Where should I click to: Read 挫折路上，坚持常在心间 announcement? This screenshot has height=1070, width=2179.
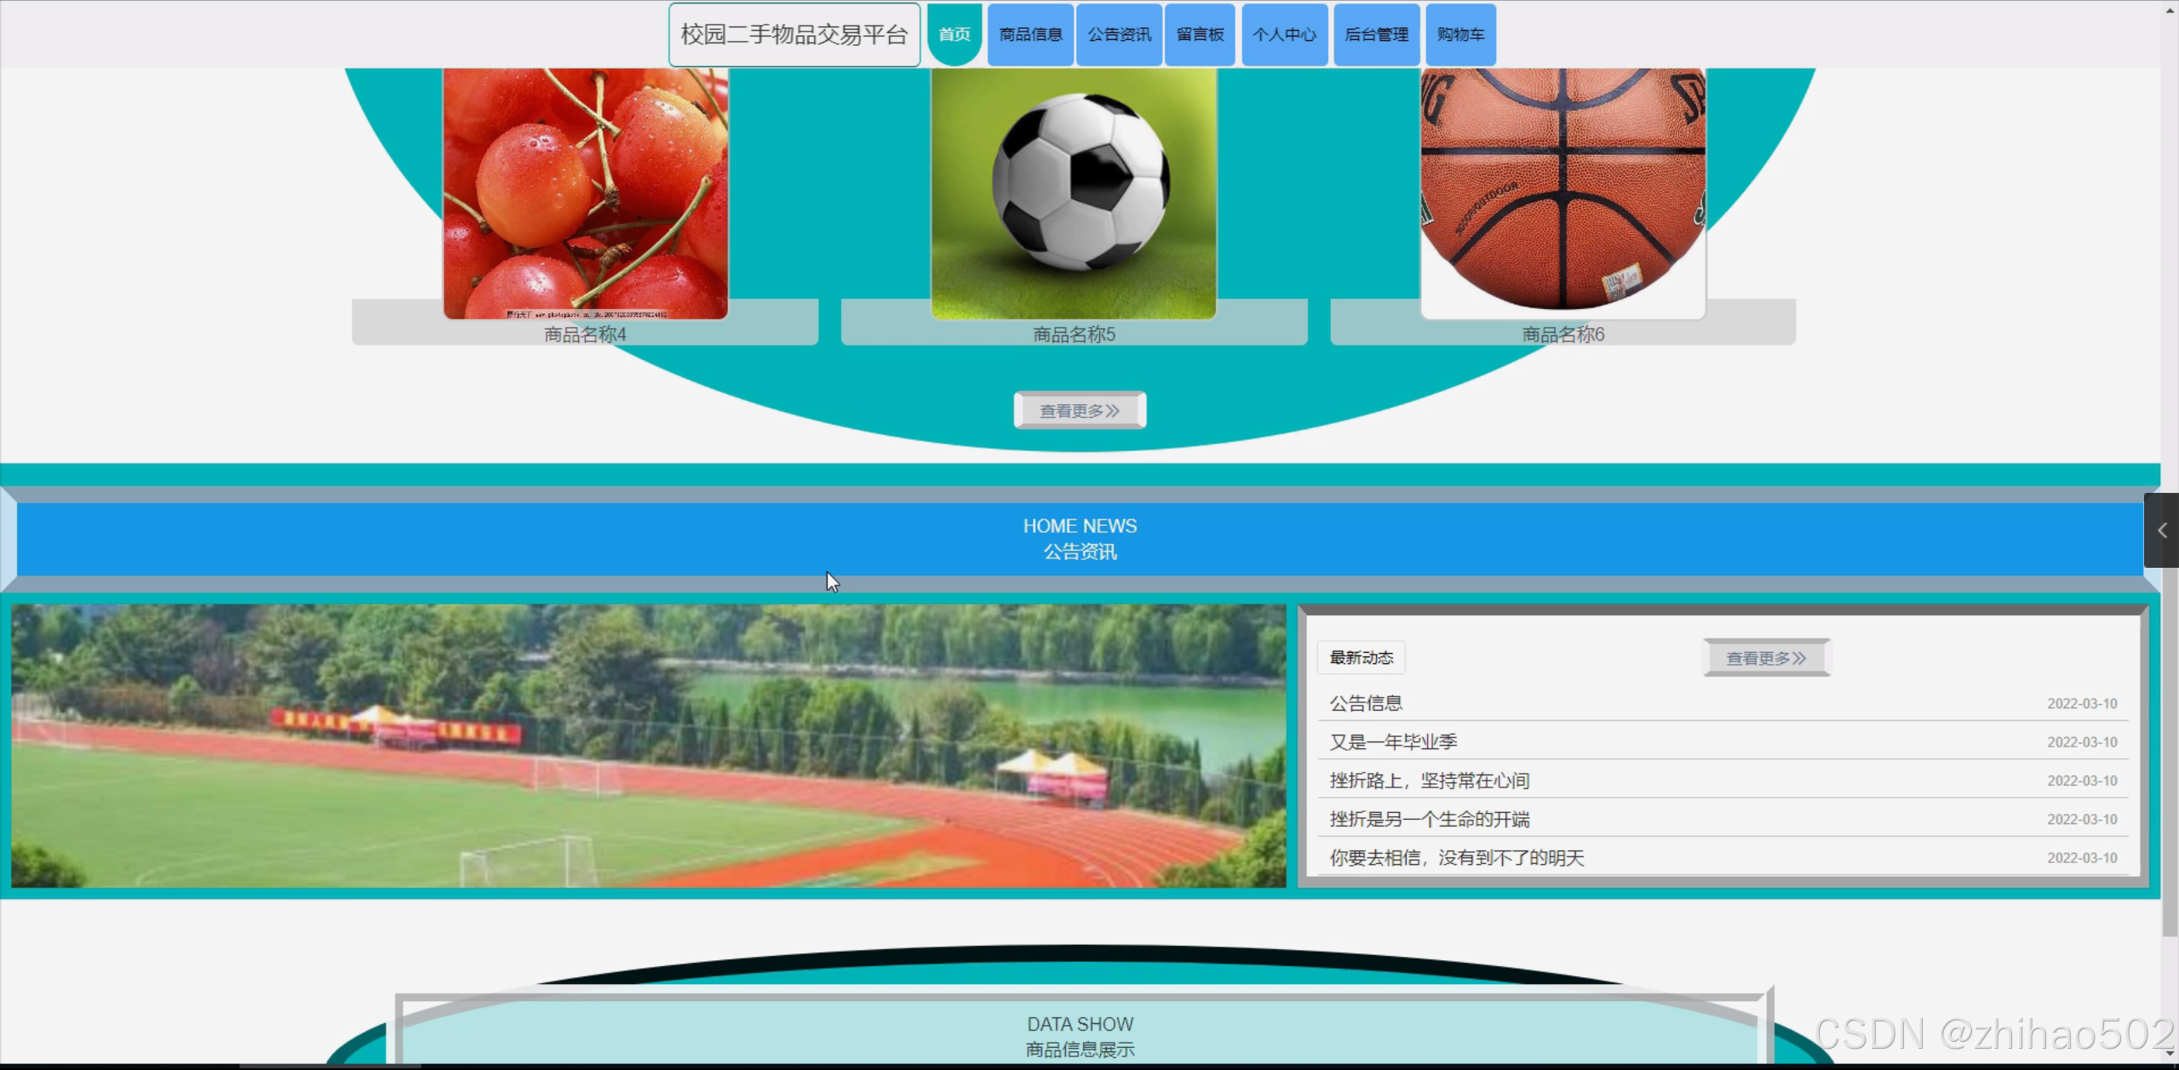[1429, 781]
